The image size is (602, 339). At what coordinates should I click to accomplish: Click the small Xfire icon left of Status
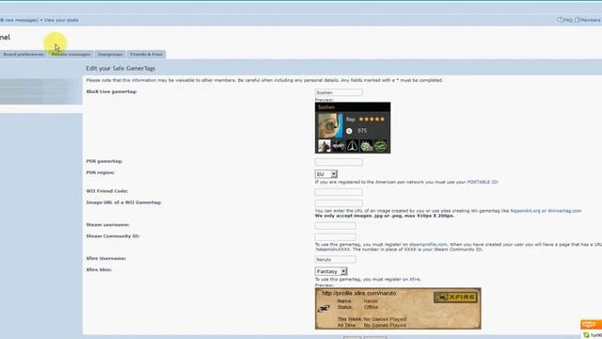tap(324, 308)
